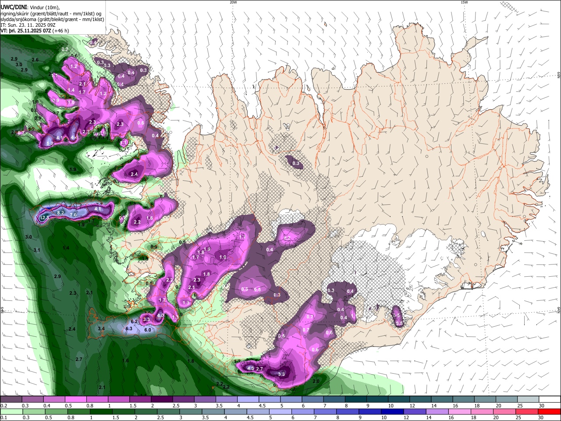This screenshot has width=561, height=421.
Task: Click bottom legend light green swatch labeled 0.1
Action: pos(11,411)
